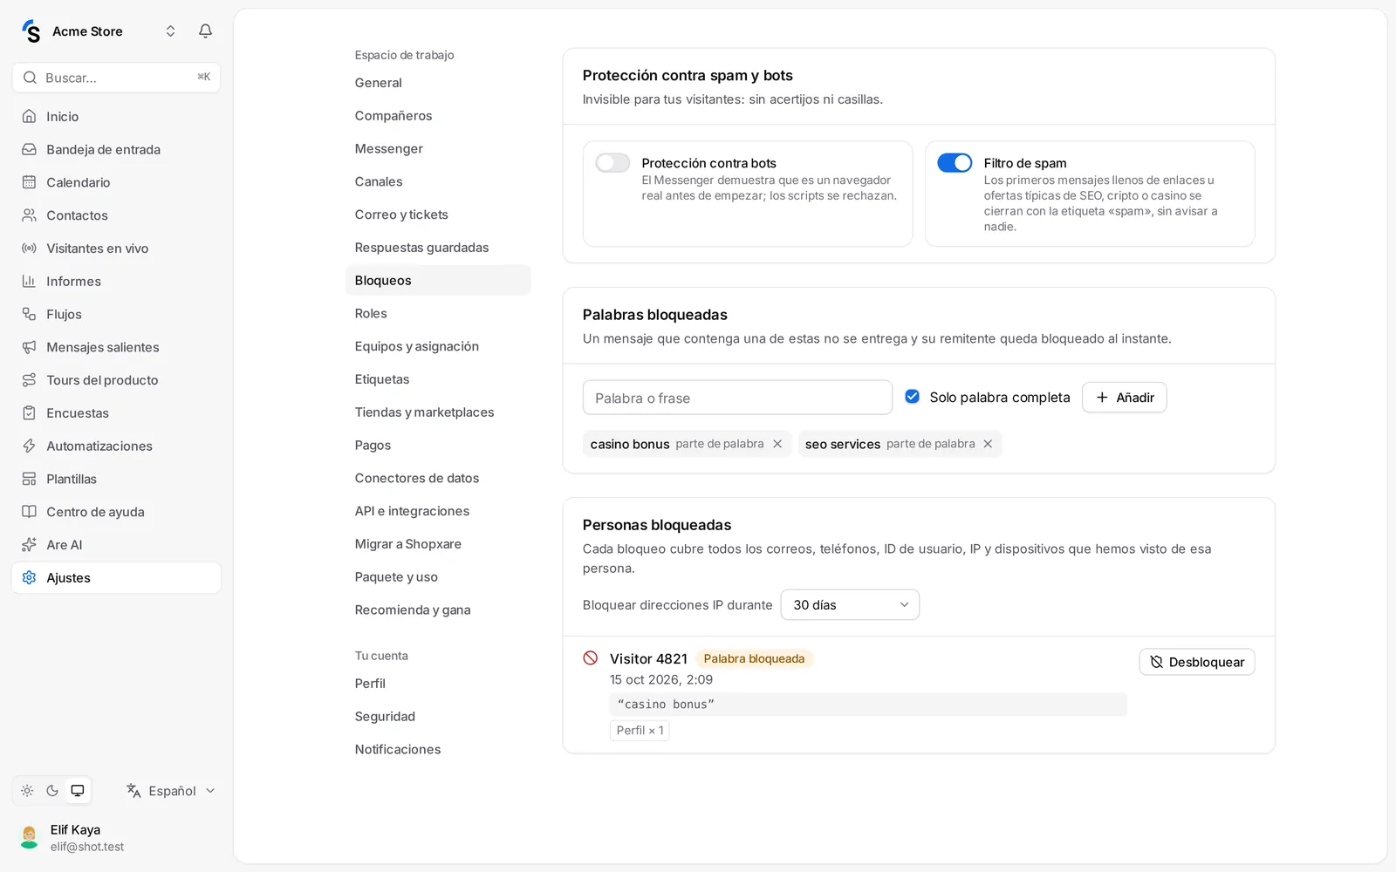Image resolution: width=1396 pixels, height=872 pixels.
Task: Enable Protección contra bots toggle
Action: pos(612,163)
